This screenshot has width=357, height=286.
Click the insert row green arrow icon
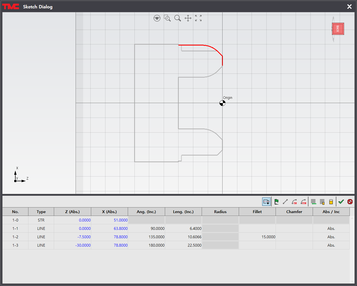(313, 202)
